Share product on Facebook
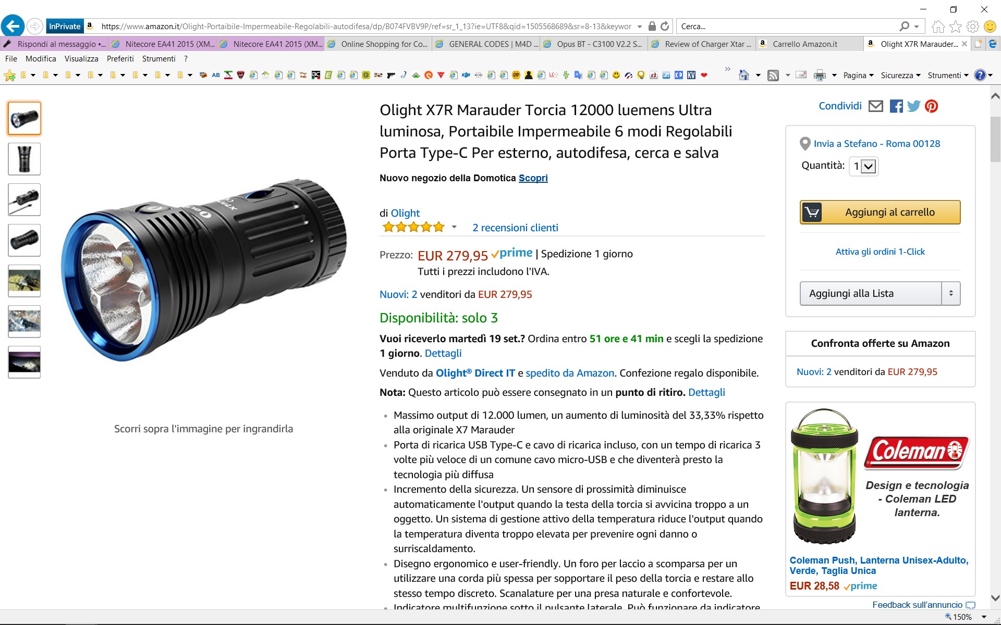The width and height of the screenshot is (1001, 625). point(896,106)
